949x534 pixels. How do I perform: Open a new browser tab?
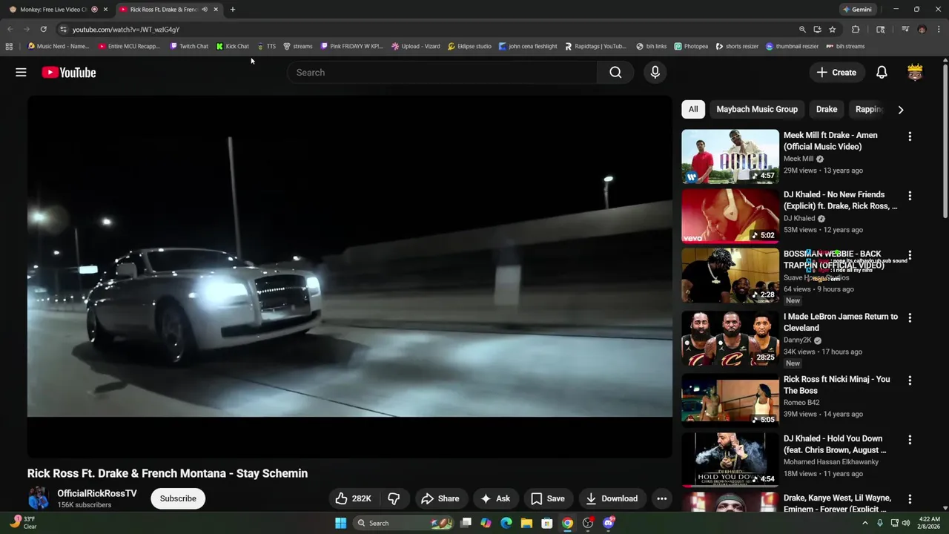click(x=232, y=10)
